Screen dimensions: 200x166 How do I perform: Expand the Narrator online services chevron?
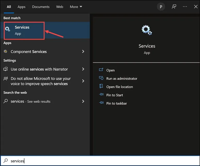[83, 69]
